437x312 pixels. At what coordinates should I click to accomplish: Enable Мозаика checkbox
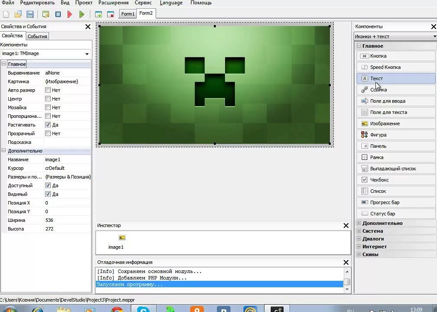point(48,107)
